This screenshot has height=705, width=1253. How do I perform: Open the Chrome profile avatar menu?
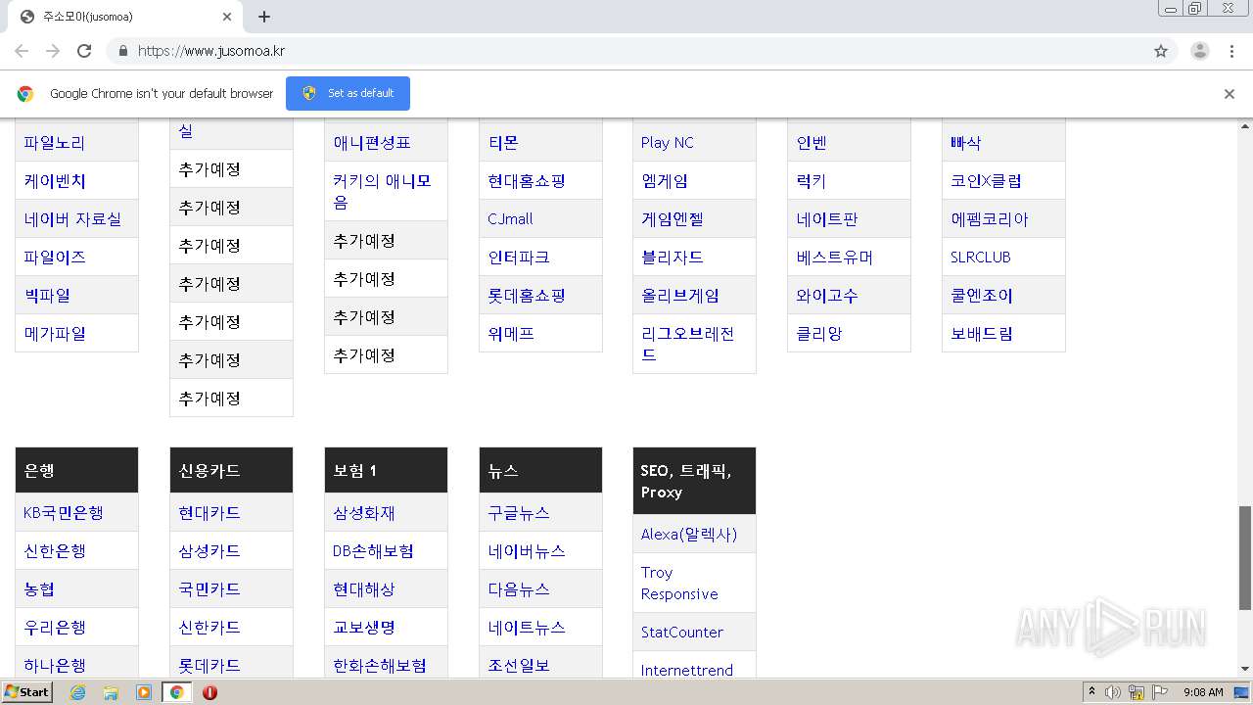(1200, 51)
